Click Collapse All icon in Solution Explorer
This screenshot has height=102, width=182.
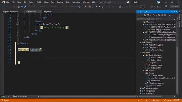(162, 15)
